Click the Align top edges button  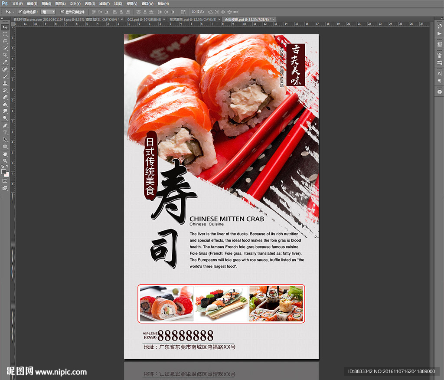(94, 12)
